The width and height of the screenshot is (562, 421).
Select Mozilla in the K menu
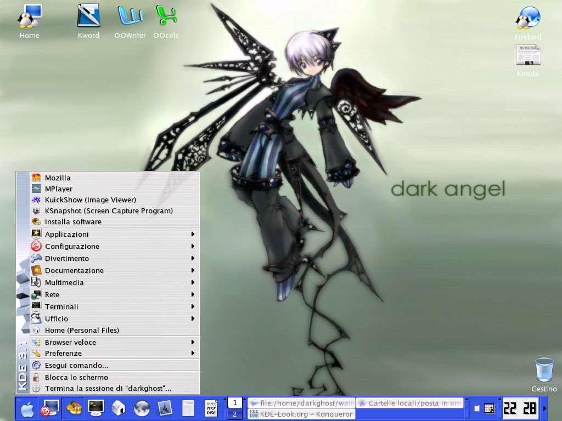coord(115,178)
